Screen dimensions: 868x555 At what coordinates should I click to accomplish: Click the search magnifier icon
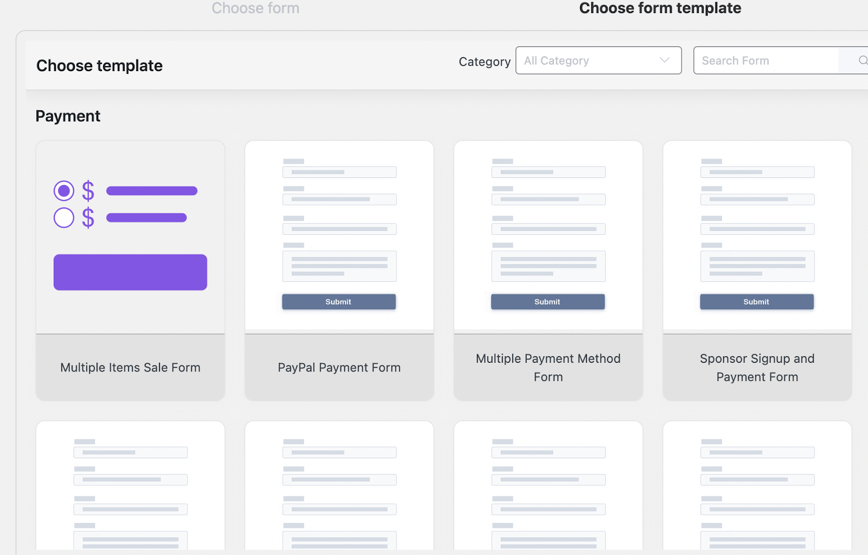(x=863, y=60)
